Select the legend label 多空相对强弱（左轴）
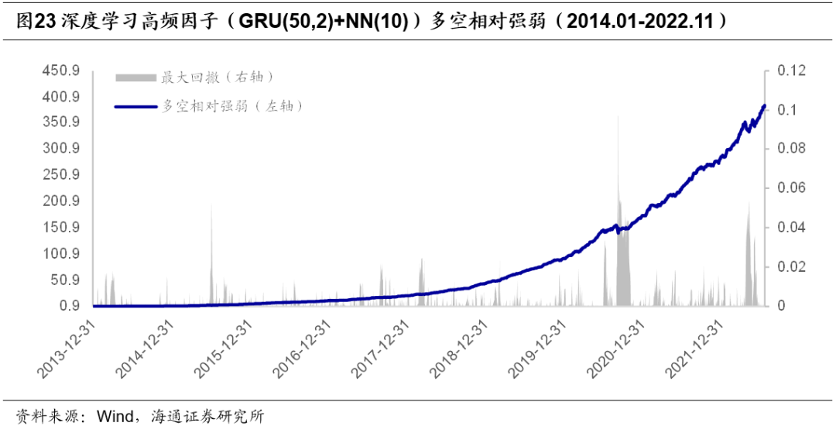Image resolution: width=836 pixels, height=433 pixels. click(x=232, y=107)
